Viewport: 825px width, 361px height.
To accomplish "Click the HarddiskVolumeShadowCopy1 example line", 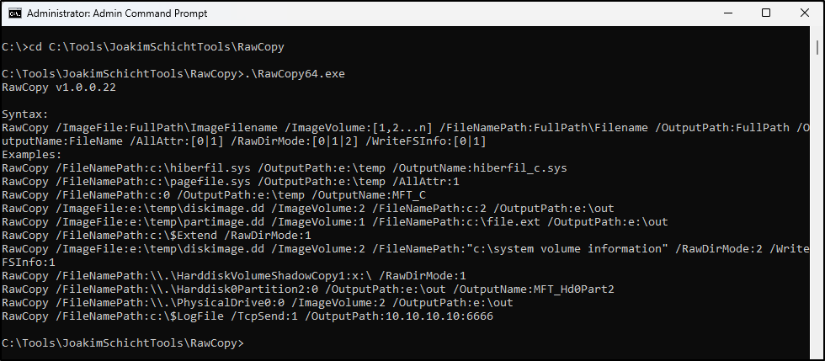I will tap(234, 276).
